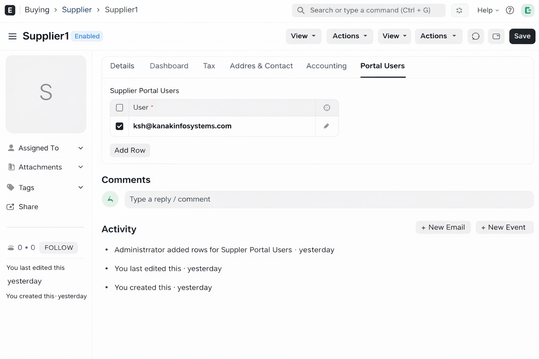Screen dimensions: 539x359
Task: Click the Enabled status badge
Action: coord(87,36)
